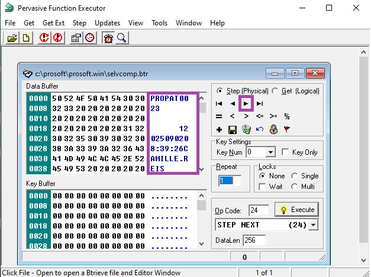
Task: Select the None lock option
Action: click(262, 176)
